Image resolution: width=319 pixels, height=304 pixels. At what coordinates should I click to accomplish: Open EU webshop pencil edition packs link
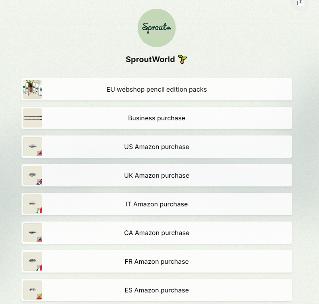(x=157, y=89)
